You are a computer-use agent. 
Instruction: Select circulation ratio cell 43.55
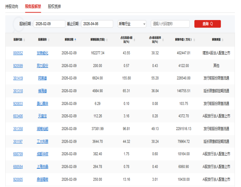tap(126, 53)
